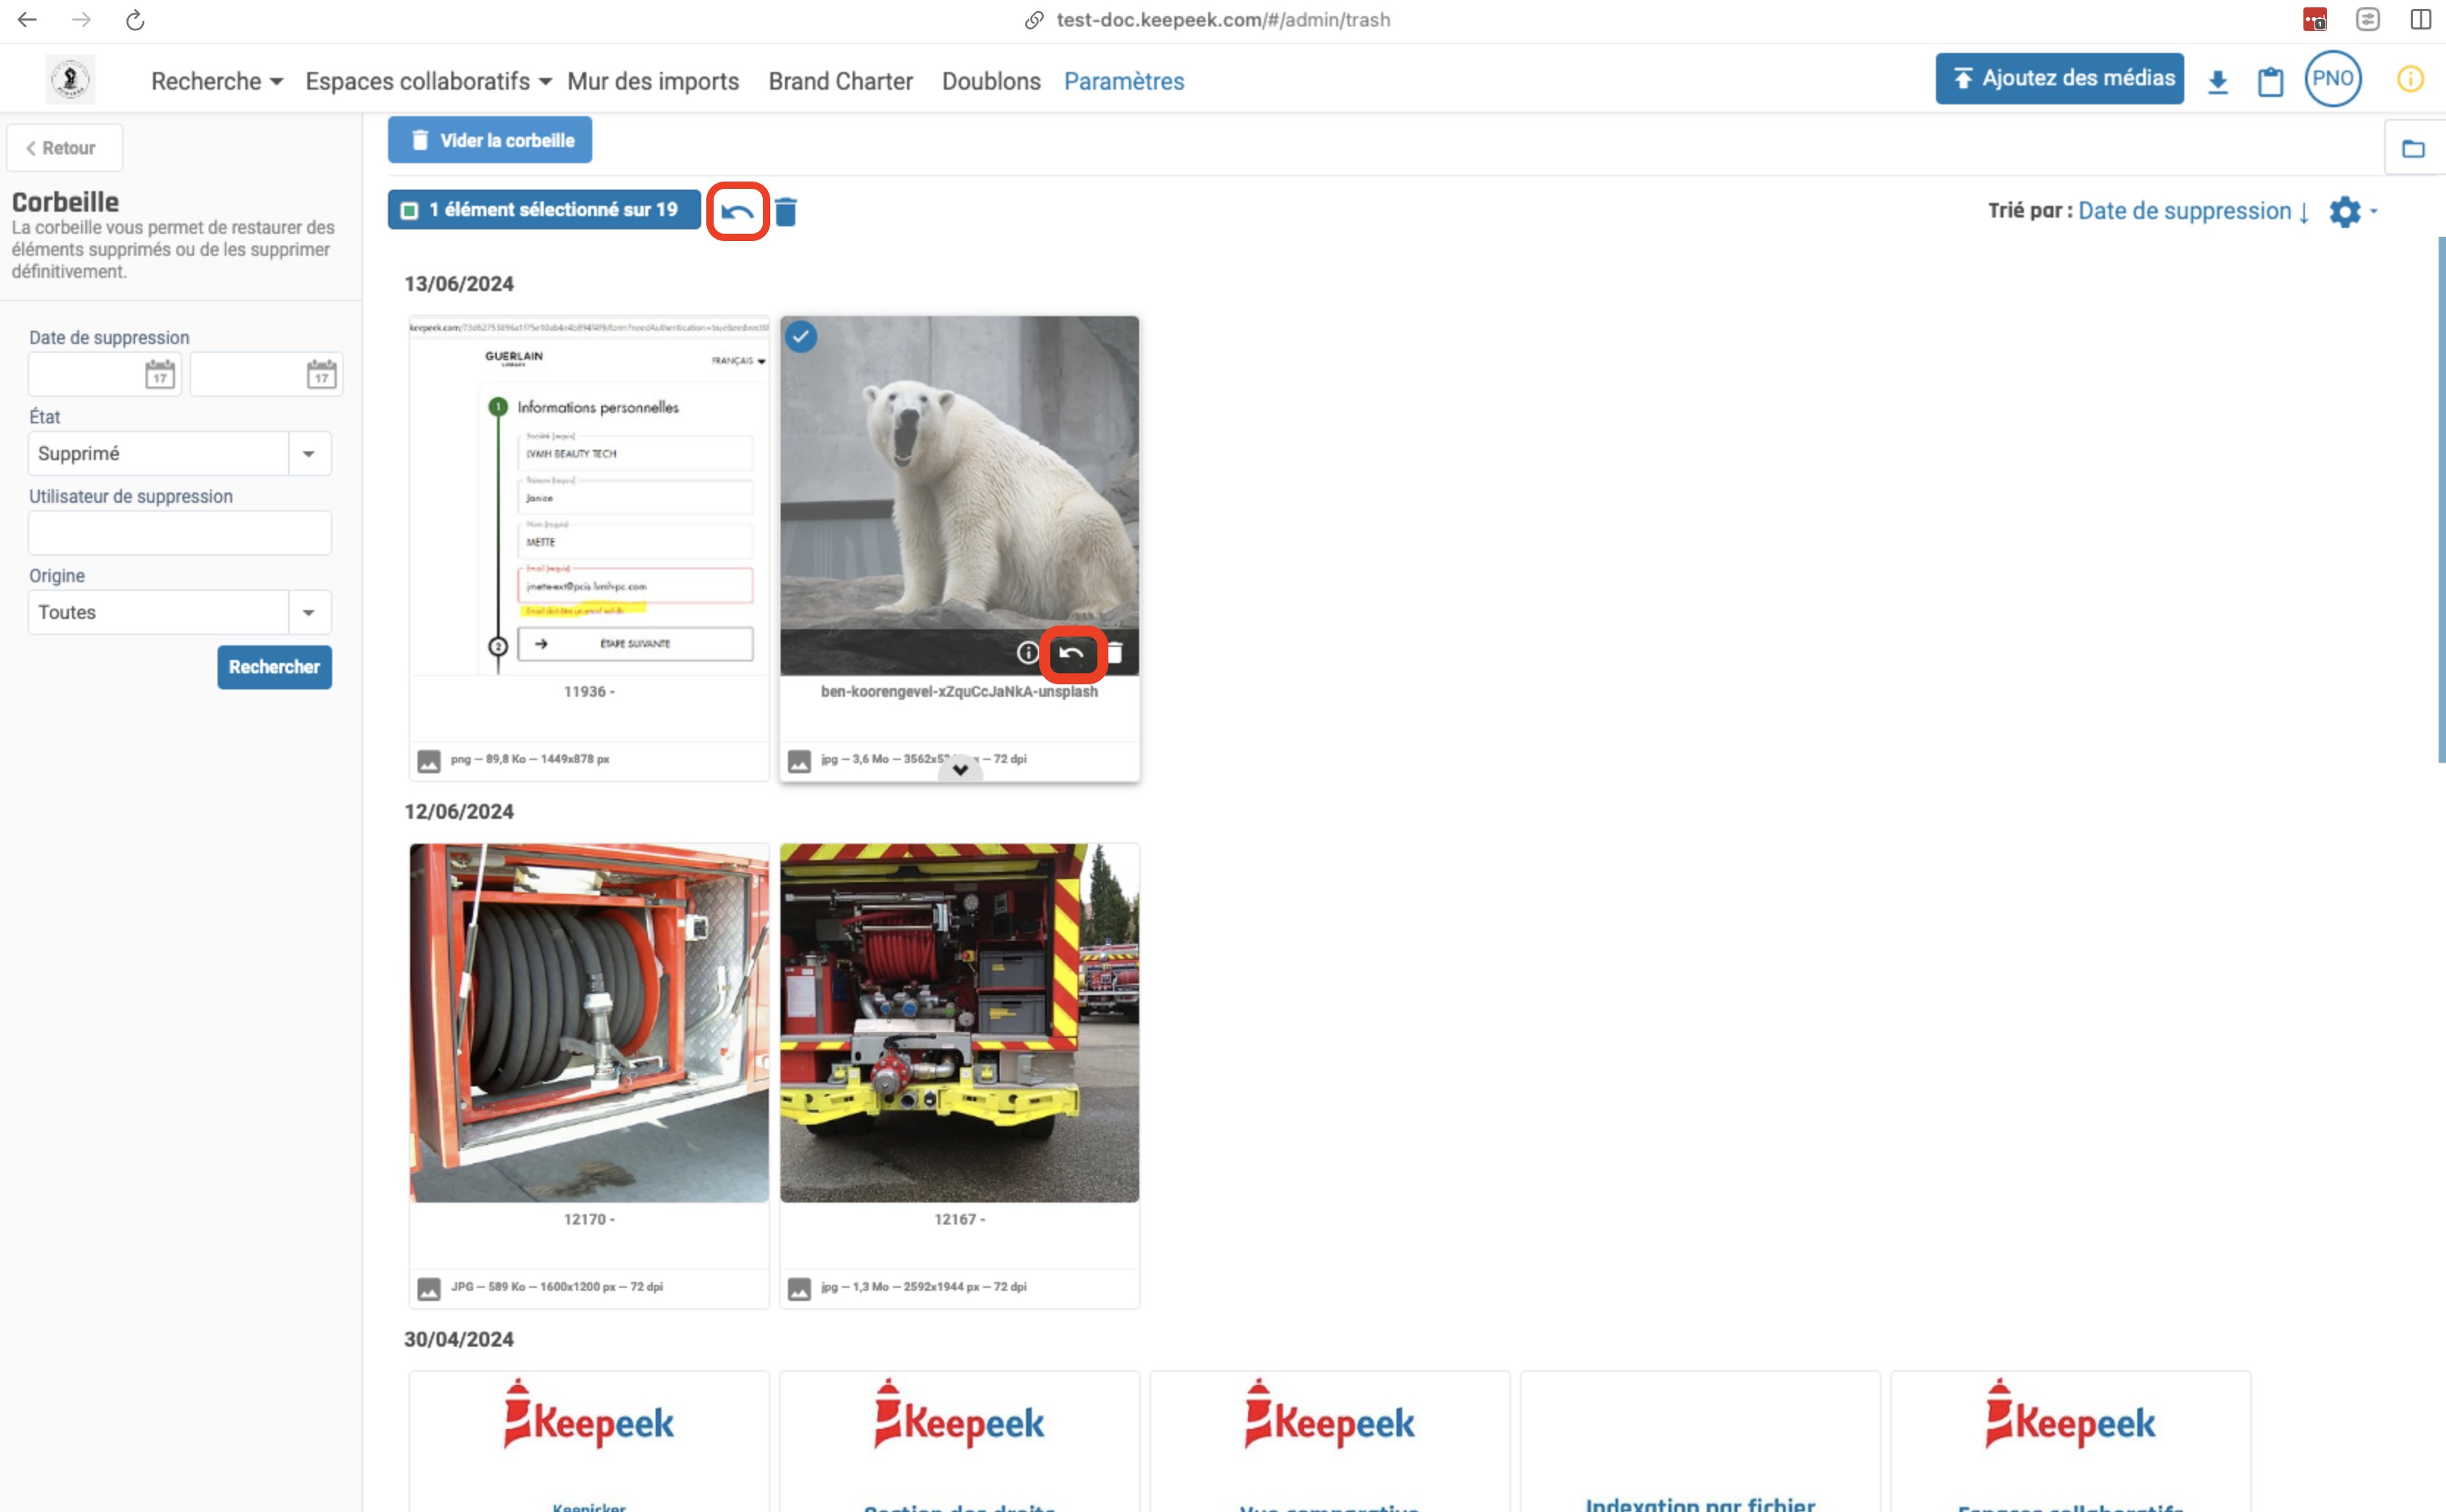Select the fire hose reel thumbnail 12170
The width and height of the screenshot is (2446, 1512).
point(589,1023)
